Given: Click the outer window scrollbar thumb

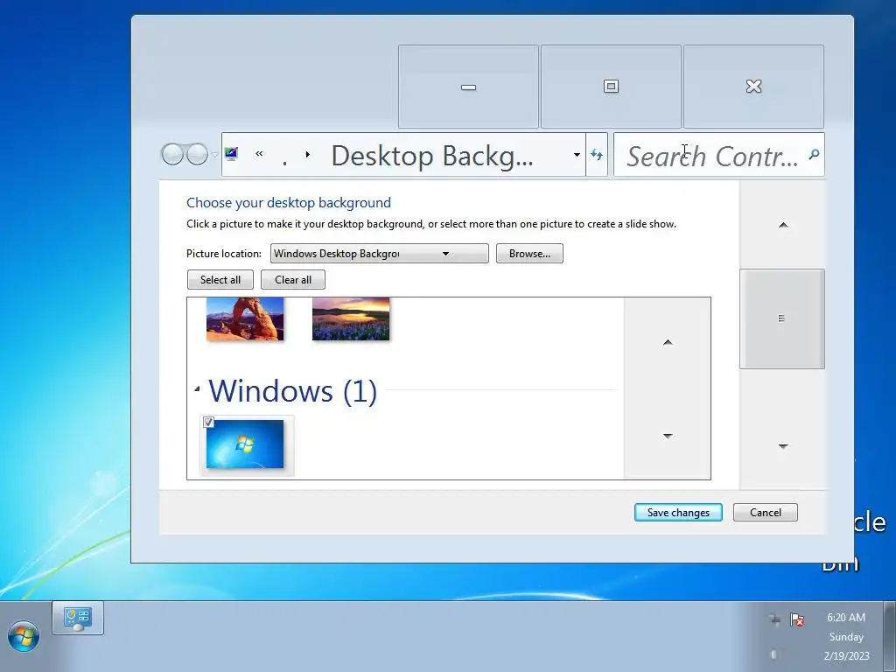Looking at the screenshot, I should pos(781,318).
